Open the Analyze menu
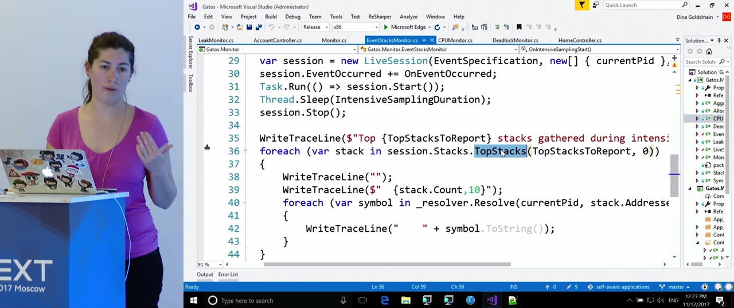Screen dimensions: 734x308 pos(408,17)
